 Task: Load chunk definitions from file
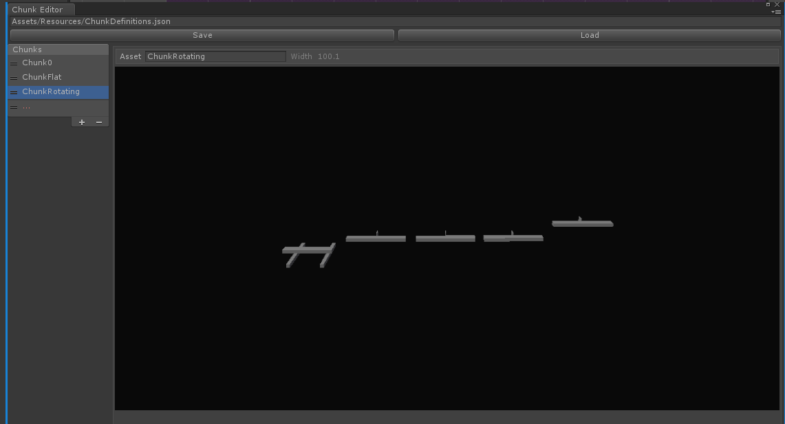[589, 35]
